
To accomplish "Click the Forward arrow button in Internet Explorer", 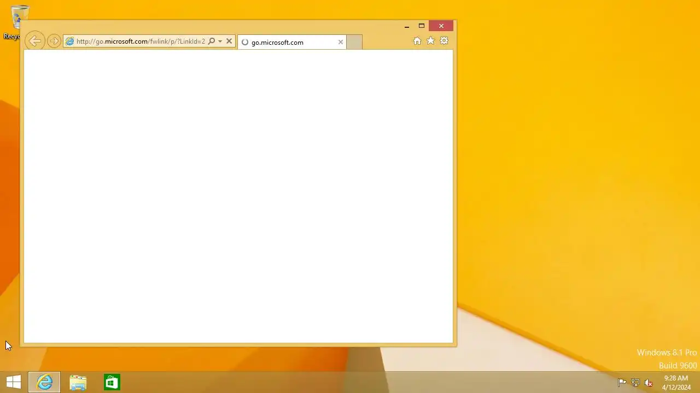I will click(54, 41).
